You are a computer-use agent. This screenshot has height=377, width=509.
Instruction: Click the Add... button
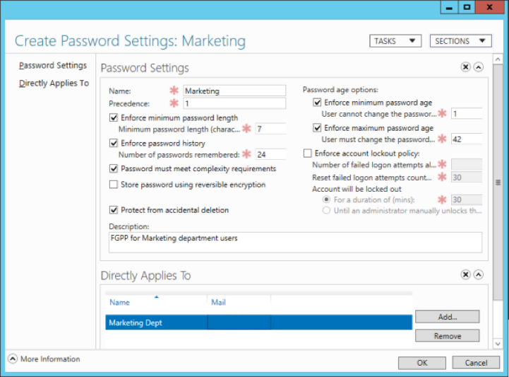(x=447, y=317)
